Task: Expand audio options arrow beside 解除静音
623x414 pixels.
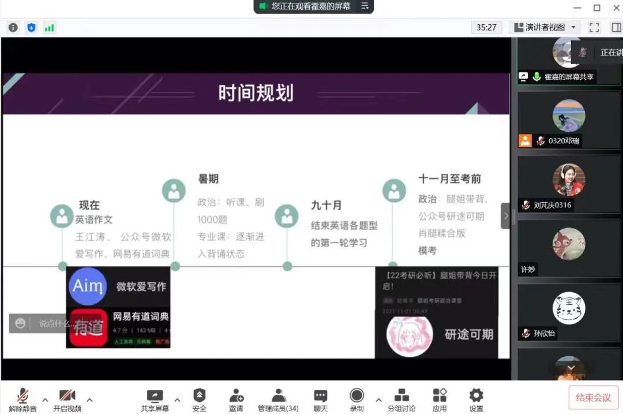Action: coord(45,400)
